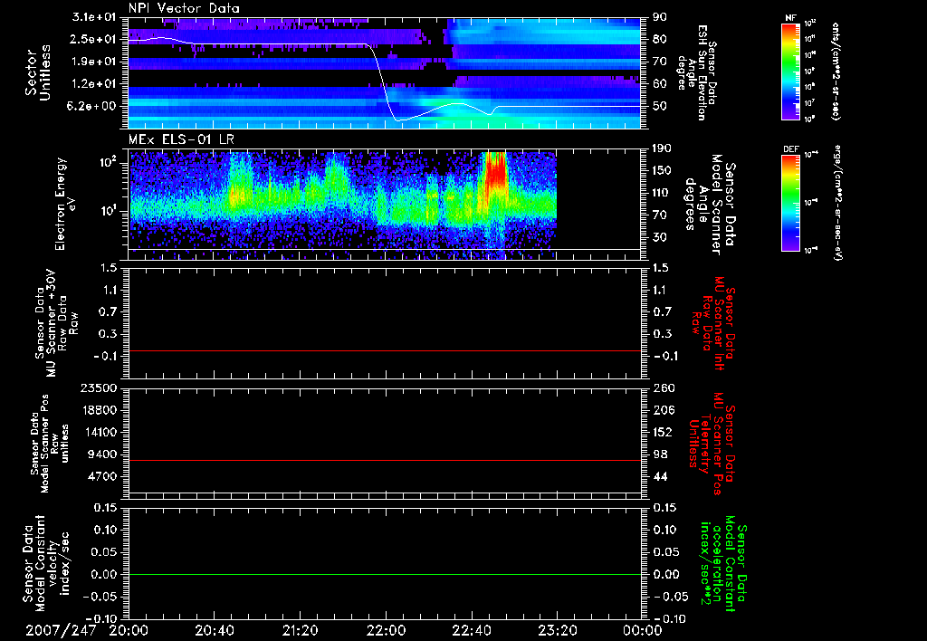927x641 pixels.
Task: Click the Model Scanner Pos Raw label
Action: pyautogui.click(x=51, y=444)
